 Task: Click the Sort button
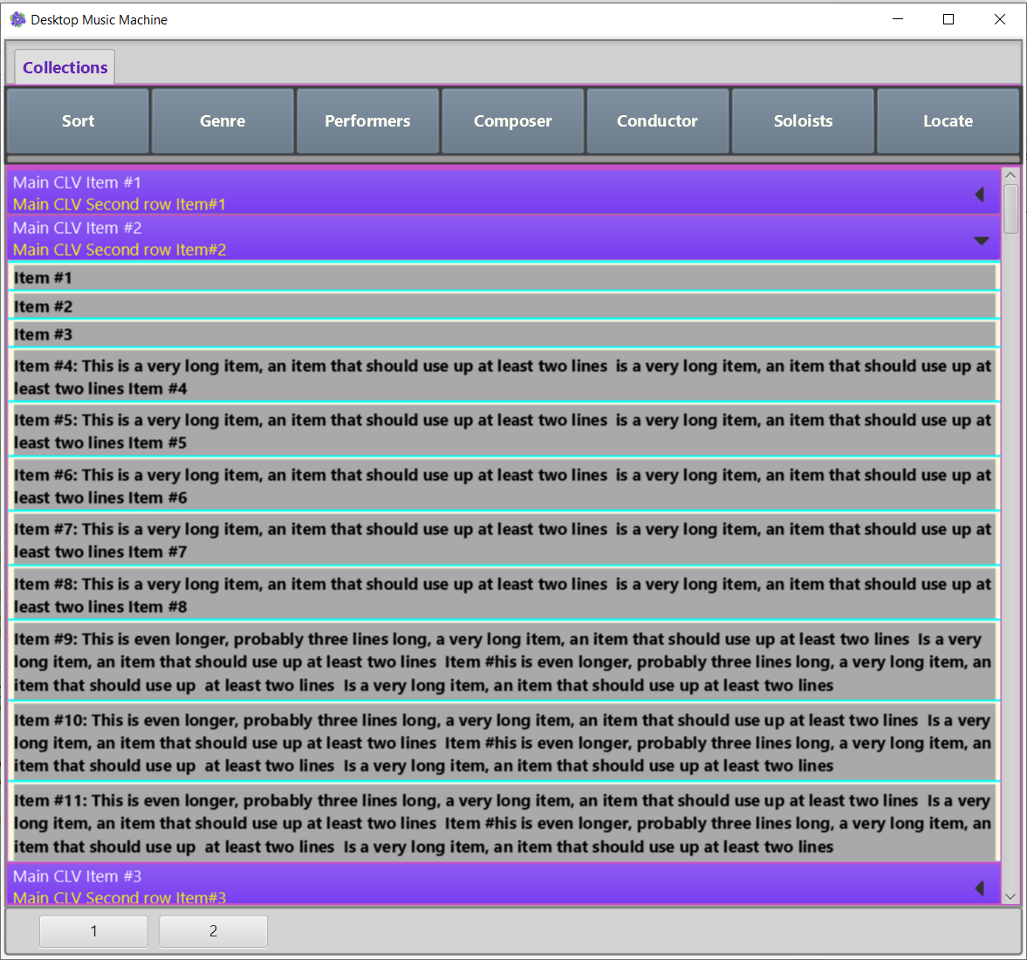point(78,121)
